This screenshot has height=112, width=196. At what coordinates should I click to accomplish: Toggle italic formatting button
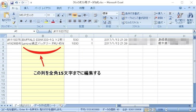click(x=26, y=21)
